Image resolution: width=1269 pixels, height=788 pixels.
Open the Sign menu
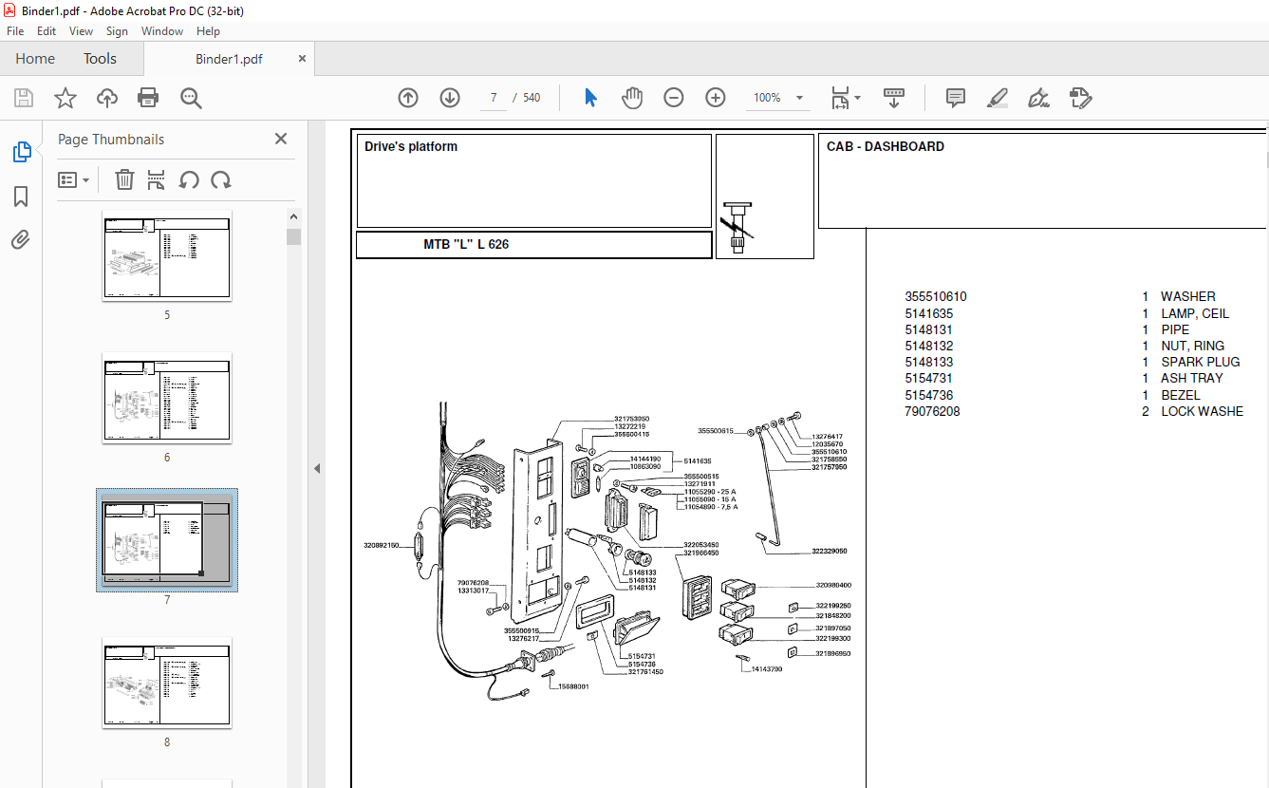tap(117, 31)
